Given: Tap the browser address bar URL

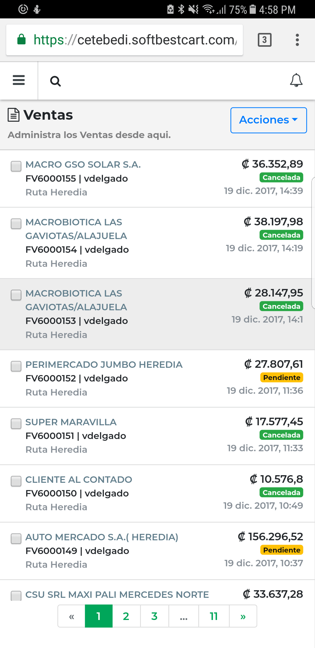Looking at the screenshot, I should point(135,40).
